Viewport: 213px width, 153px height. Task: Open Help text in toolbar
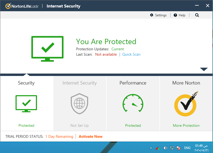(182, 15)
